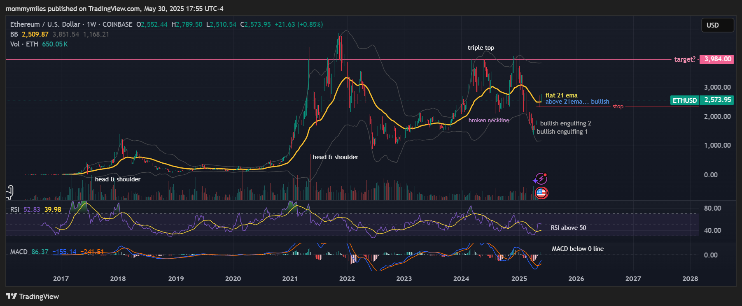Click the pink 3,984.00 target price tag
742x306 pixels.
click(x=717, y=59)
